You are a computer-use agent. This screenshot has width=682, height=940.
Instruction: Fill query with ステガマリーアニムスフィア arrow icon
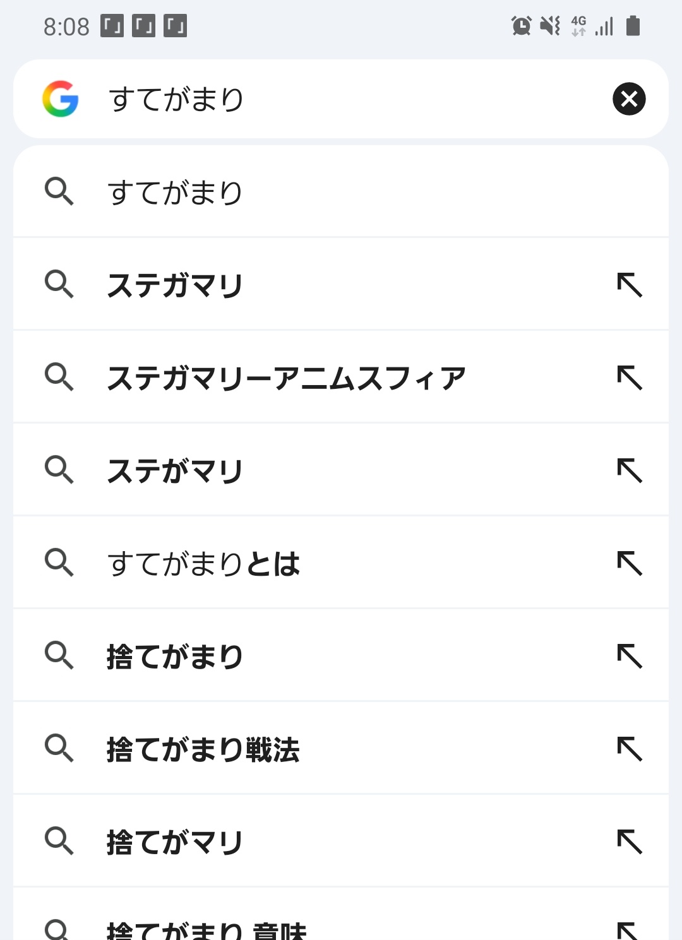click(630, 378)
